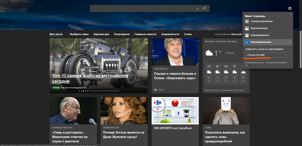
Task: Open the ПН forecast day tile
Action: click(x=226, y=73)
